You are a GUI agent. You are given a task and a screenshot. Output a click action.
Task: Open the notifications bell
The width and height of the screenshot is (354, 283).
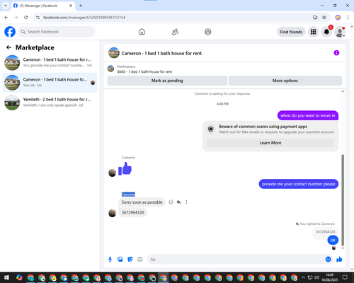click(326, 32)
